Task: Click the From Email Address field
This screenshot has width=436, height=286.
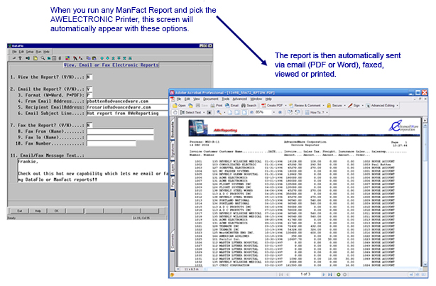Action: (x=127, y=101)
